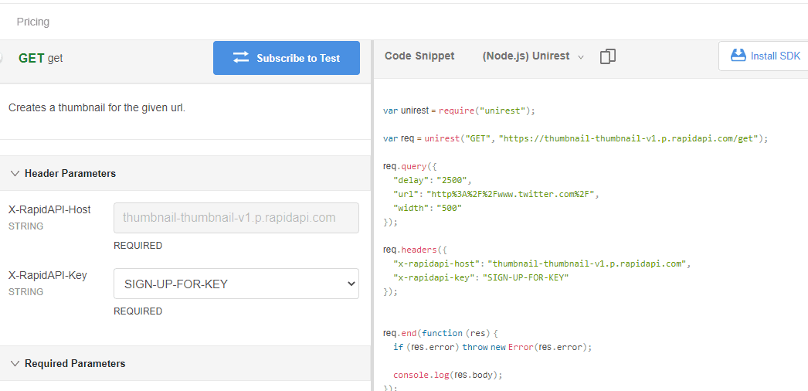Viewport: 808px width, 391px height.
Task: Click the Header Parameters section title
Action: (x=70, y=174)
